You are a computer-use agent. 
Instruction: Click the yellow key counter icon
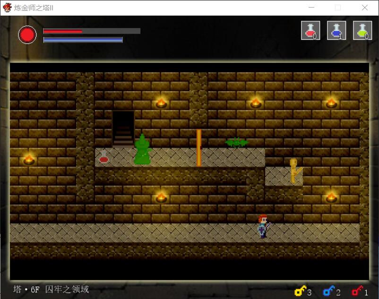pos(301,291)
